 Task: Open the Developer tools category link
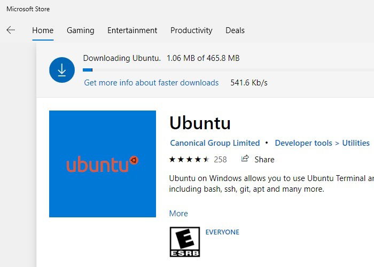click(x=303, y=143)
